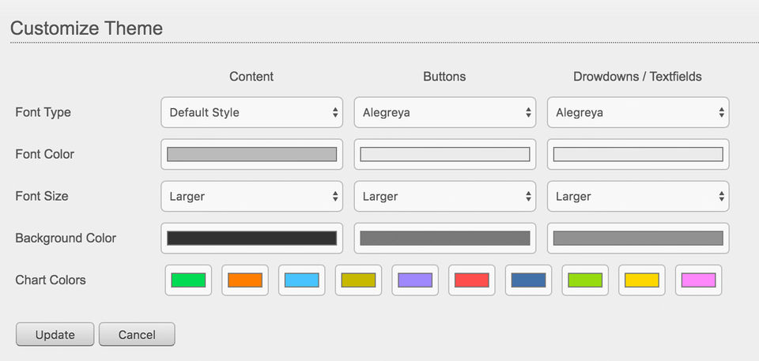
Task: Select the dark blue chart color
Action: (528, 280)
